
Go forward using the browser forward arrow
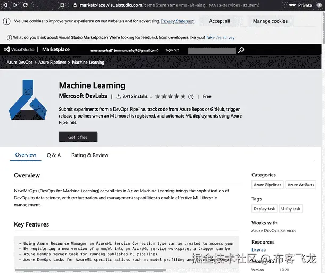(x=15, y=5)
